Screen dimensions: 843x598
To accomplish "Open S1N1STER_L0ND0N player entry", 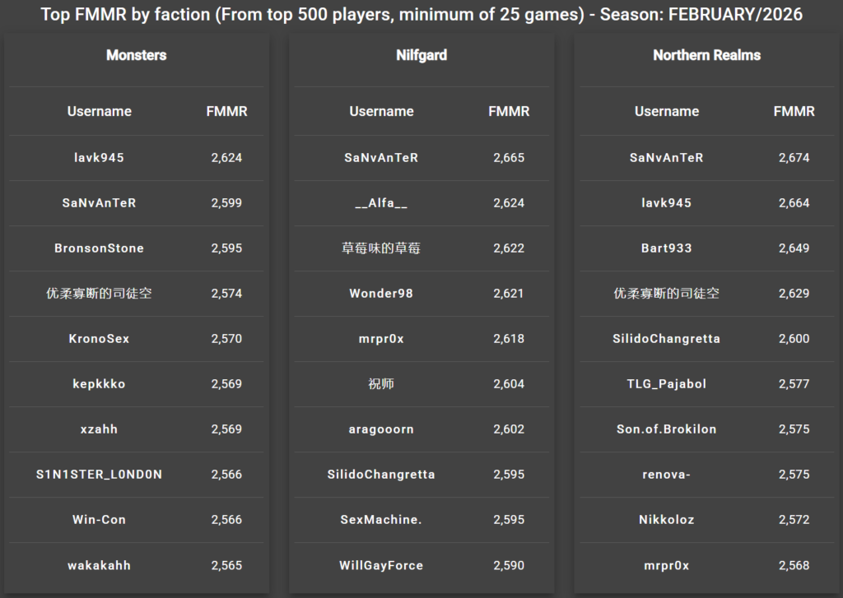I will click(99, 474).
